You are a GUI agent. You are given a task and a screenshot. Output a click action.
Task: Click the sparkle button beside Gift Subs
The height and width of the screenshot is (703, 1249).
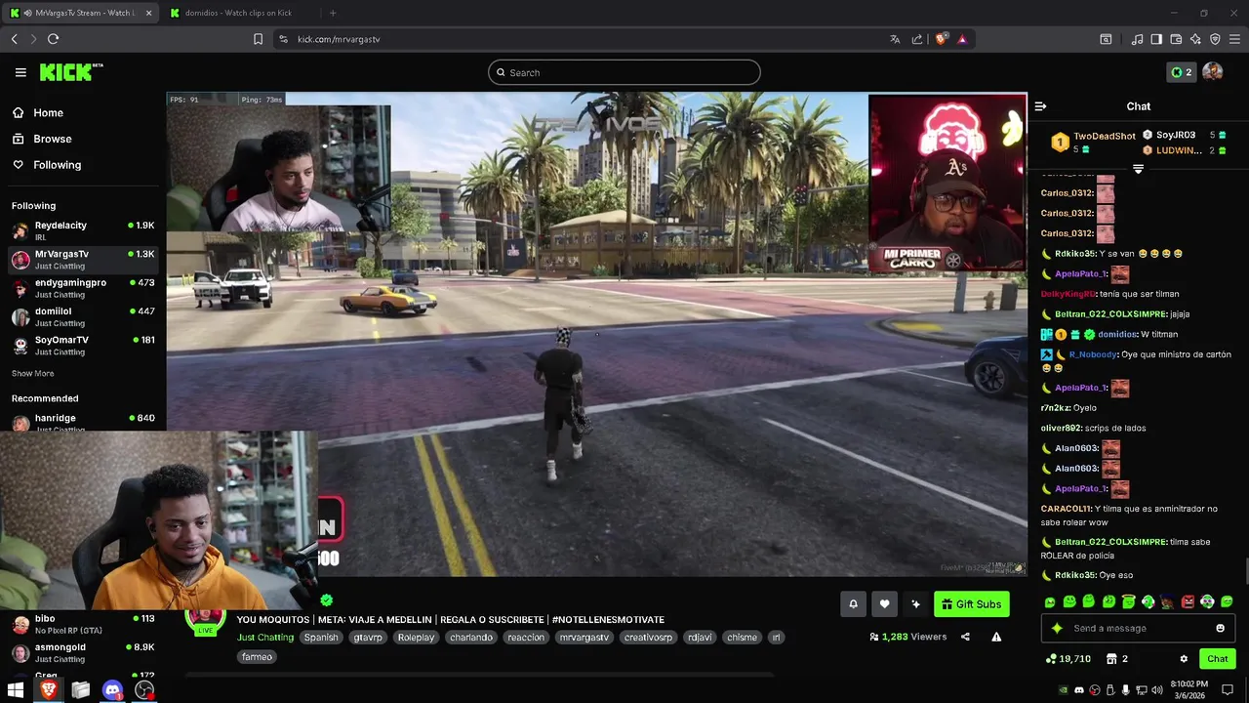pos(915,604)
